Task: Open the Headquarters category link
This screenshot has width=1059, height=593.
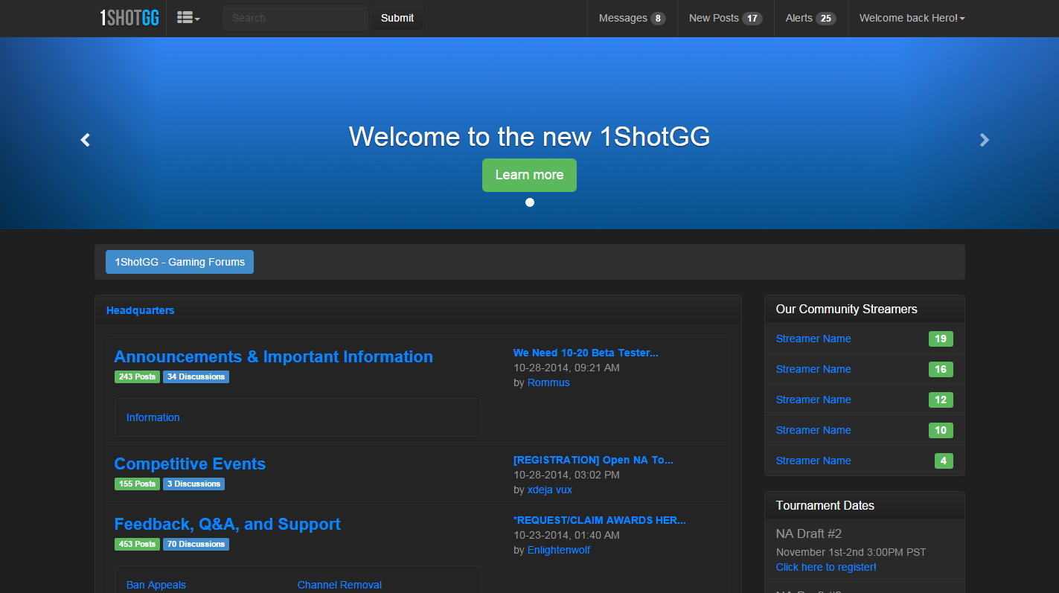Action: click(140, 310)
